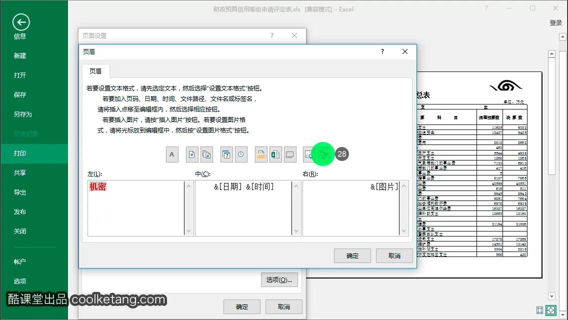Image resolution: width=568 pixels, height=320 pixels.
Task: Click 确定 in the 页面设置 dialog
Action: (x=242, y=307)
